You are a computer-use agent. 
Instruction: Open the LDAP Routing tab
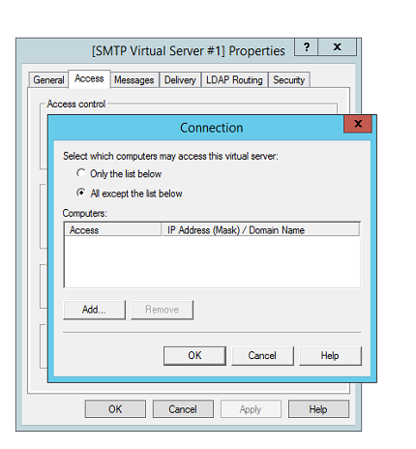tap(234, 80)
